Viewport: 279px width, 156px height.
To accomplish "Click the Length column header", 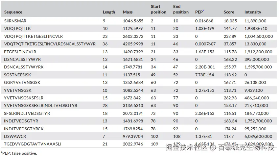I will click(109, 12).
